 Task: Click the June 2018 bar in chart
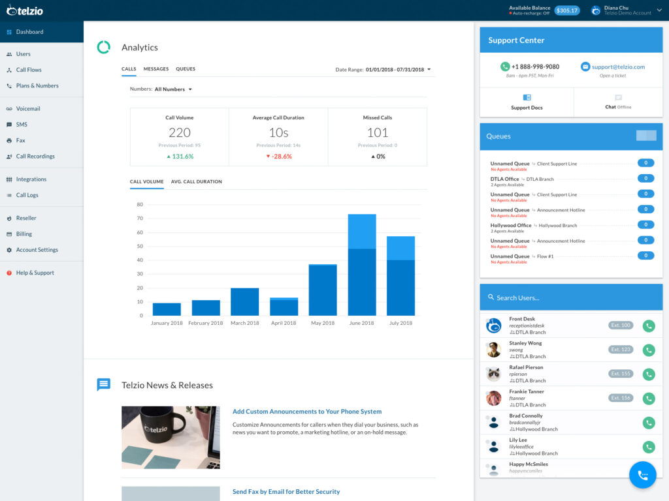(362, 265)
